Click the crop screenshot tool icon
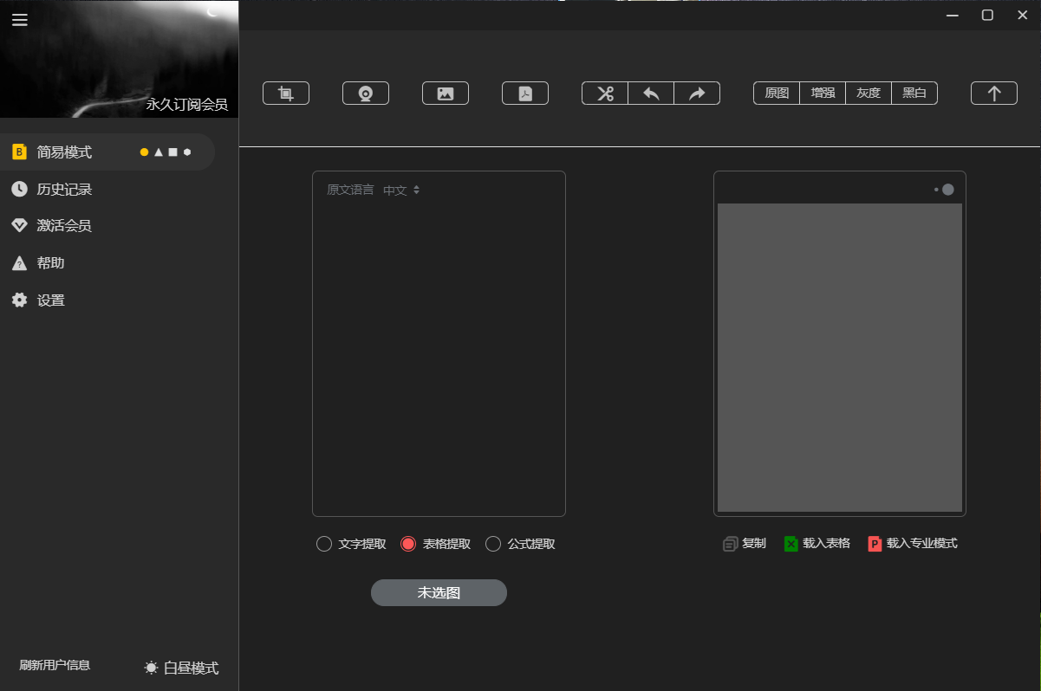The image size is (1041, 691). click(286, 94)
